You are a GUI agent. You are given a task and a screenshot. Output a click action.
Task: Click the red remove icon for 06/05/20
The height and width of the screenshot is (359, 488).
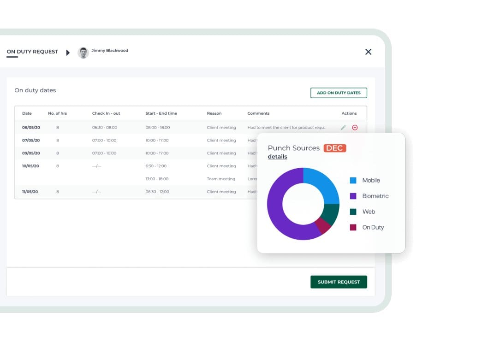355,128
